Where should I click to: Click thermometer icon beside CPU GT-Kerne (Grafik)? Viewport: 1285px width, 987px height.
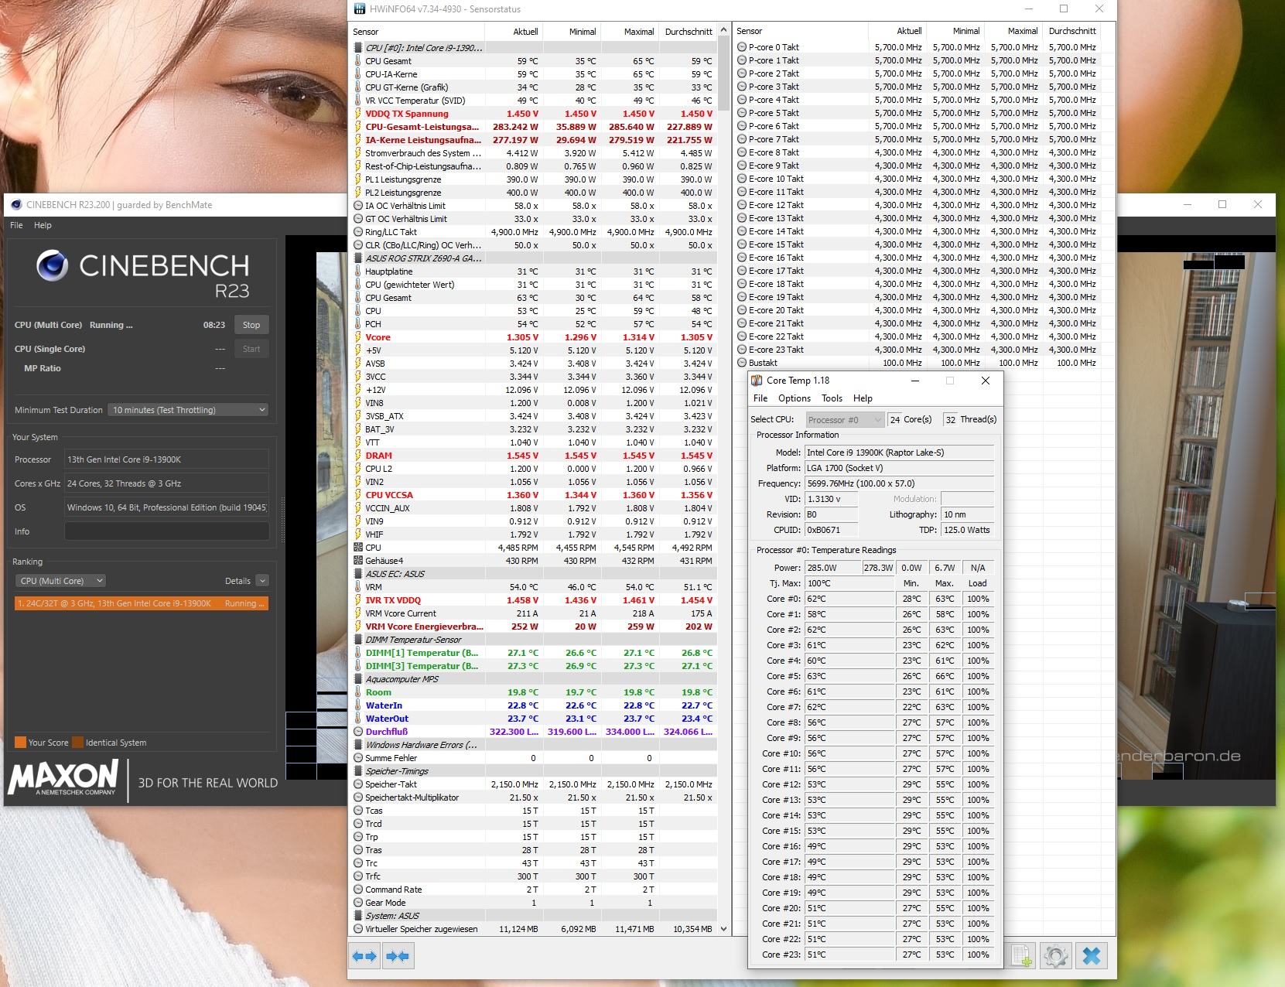tap(357, 87)
